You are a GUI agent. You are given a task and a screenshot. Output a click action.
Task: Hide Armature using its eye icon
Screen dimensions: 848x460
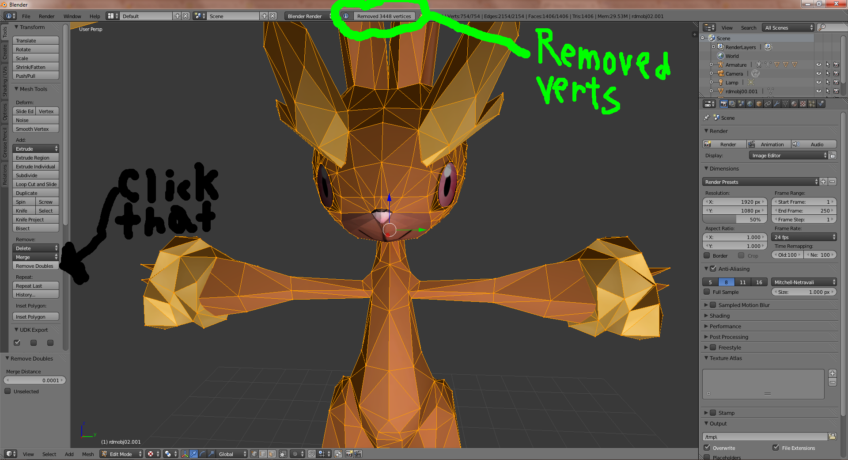[818, 65]
